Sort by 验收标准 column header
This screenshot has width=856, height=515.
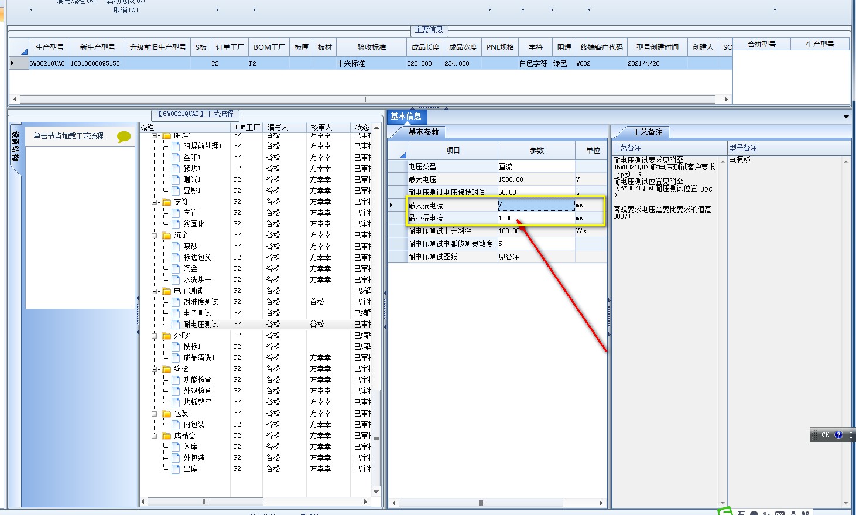(372, 47)
